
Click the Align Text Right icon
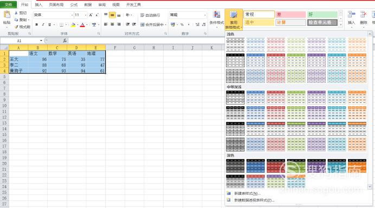(119, 24)
